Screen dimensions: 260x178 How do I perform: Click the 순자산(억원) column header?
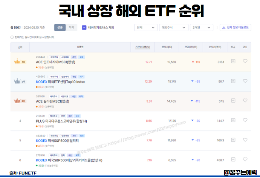coord(215,47)
